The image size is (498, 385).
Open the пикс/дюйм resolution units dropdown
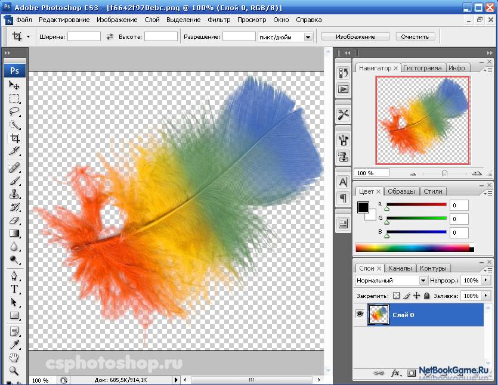click(x=308, y=37)
